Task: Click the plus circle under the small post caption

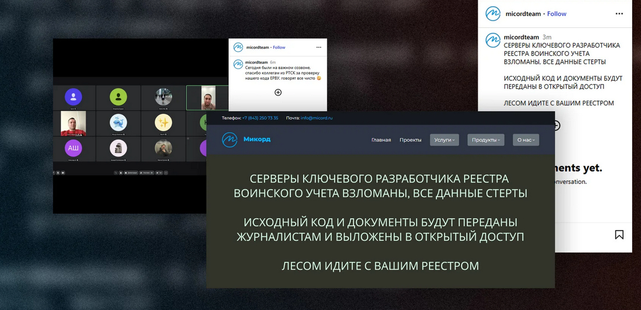Action: 278,92
